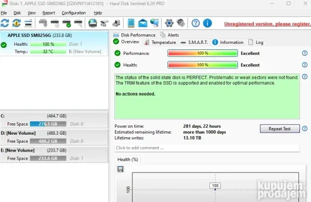This screenshot has height=202, width=311.
Task: Click the 'Click to add comment' field
Action: pos(206,148)
